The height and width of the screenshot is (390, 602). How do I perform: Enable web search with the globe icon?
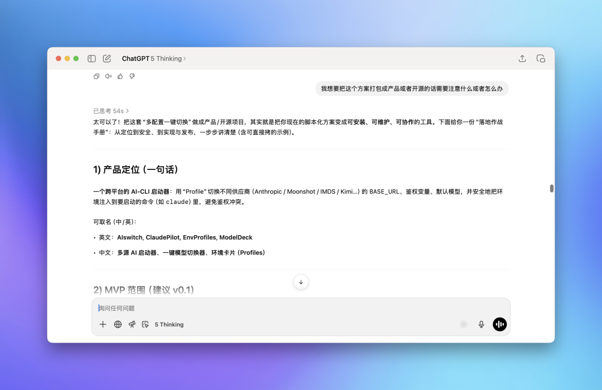pos(118,324)
